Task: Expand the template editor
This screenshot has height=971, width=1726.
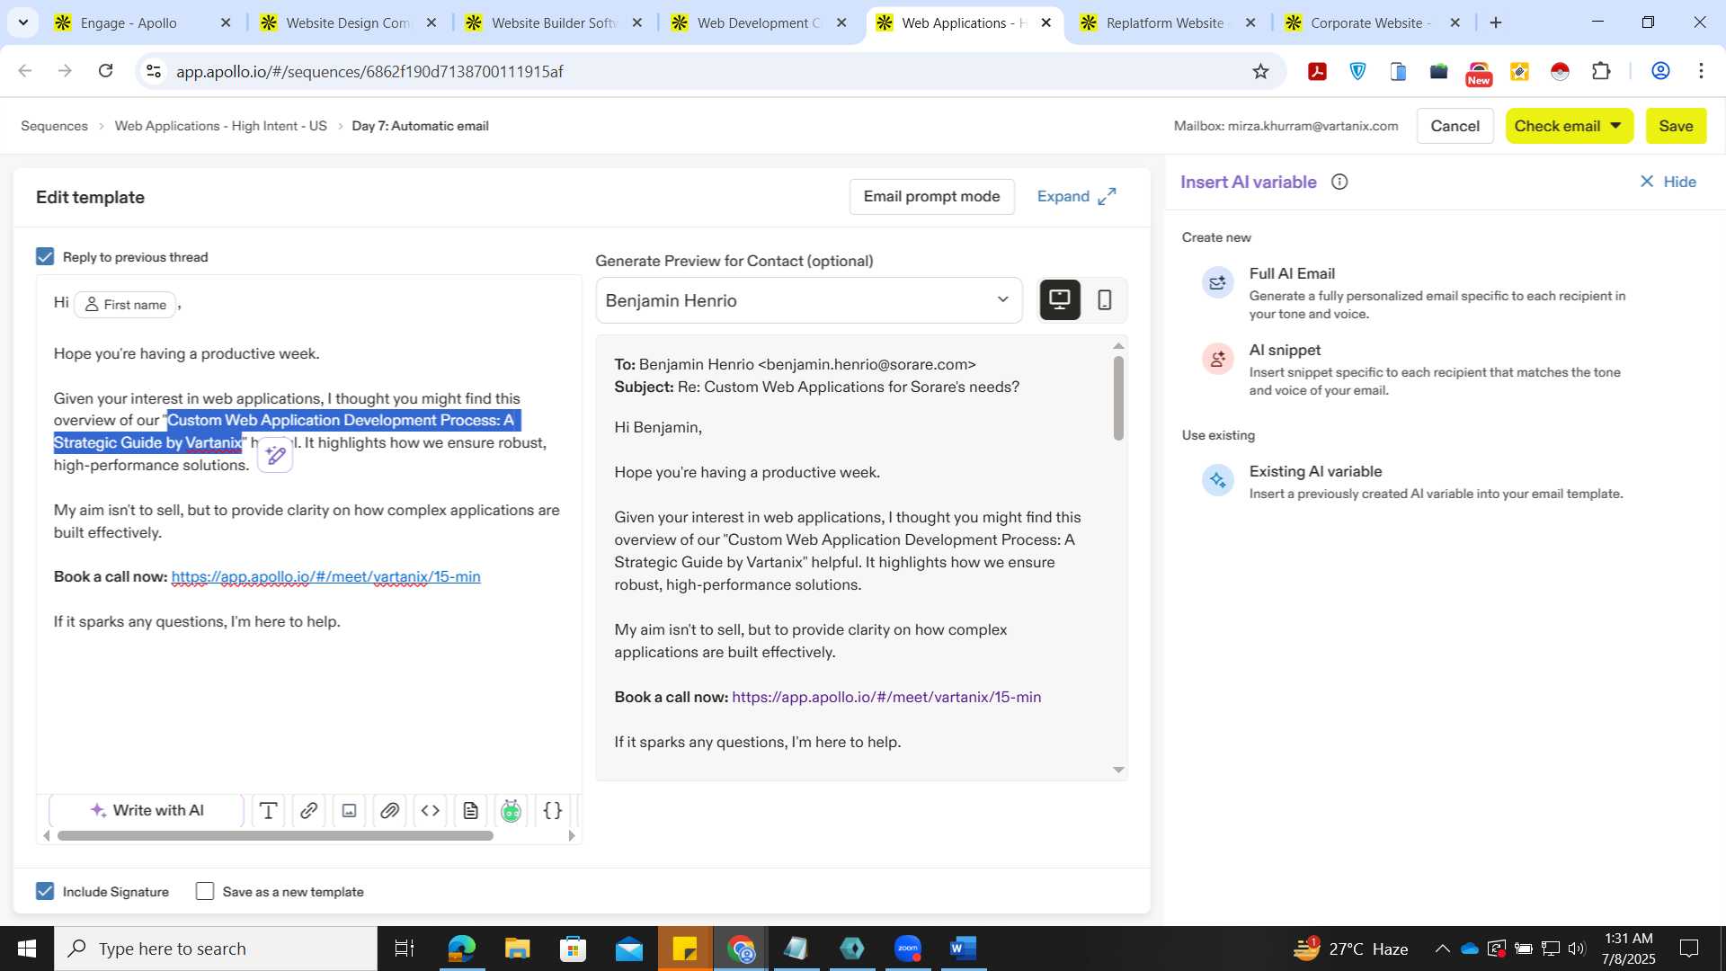Action: 1076,197
